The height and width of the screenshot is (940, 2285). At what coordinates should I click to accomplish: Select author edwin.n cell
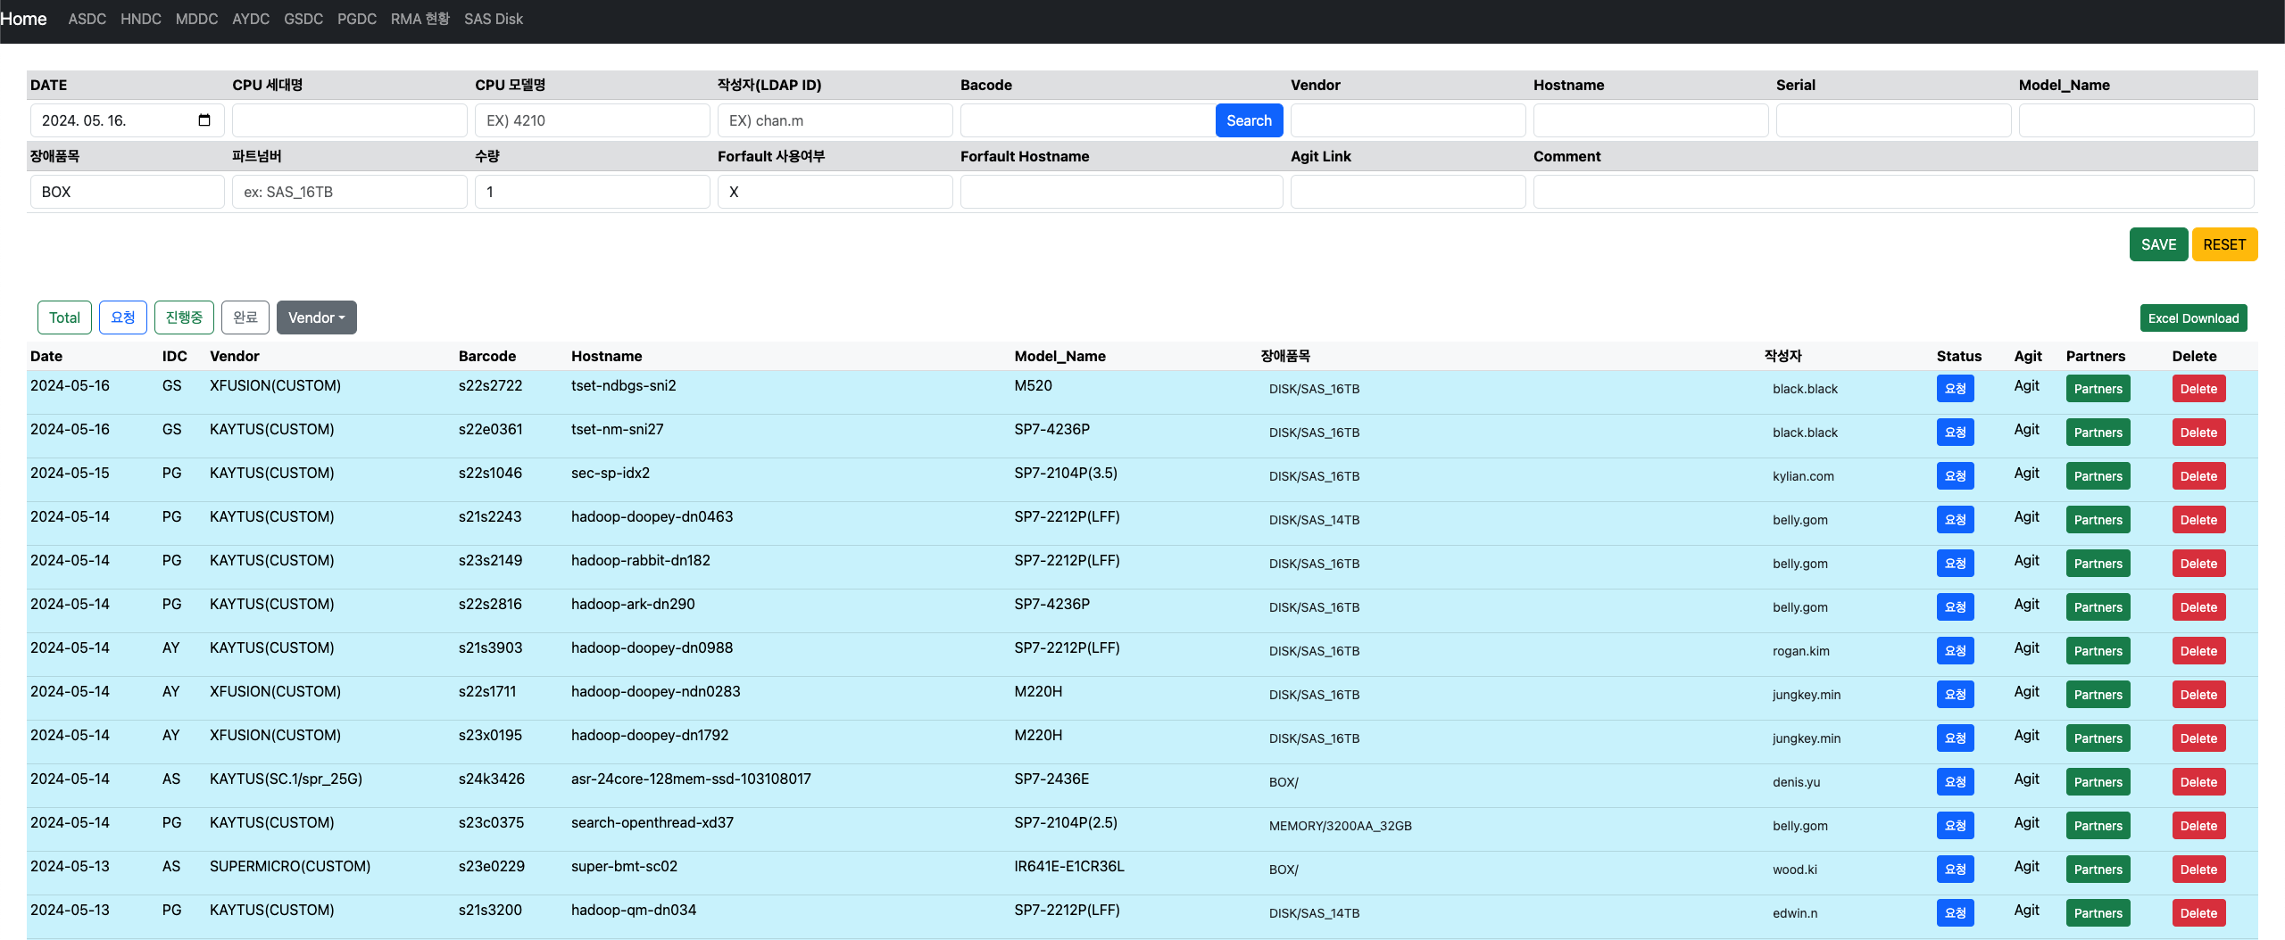tap(1794, 913)
